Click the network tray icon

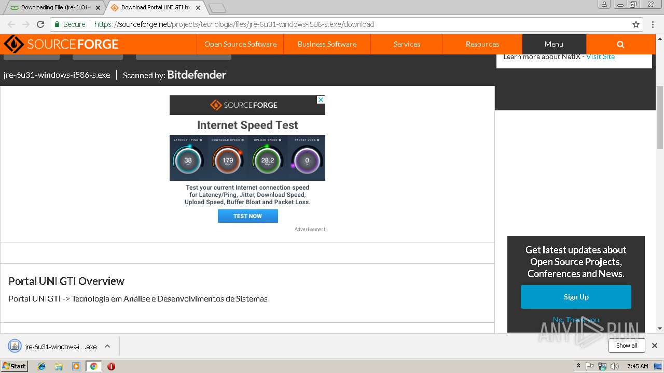coord(602,366)
